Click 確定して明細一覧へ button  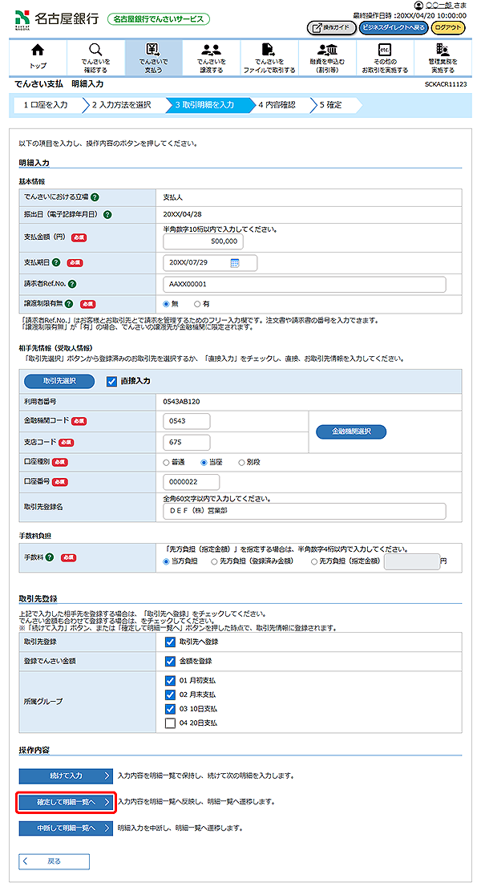(x=66, y=801)
